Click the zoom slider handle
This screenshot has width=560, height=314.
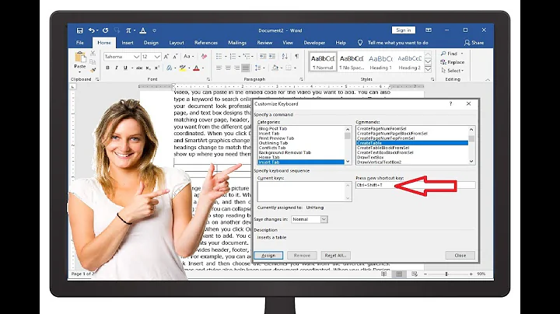click(x=446, y=274)
